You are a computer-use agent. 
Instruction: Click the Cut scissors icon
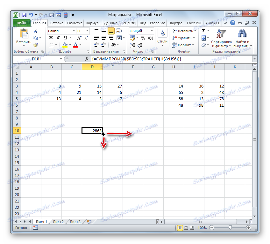pyautogui.click(x=35, y=31)
